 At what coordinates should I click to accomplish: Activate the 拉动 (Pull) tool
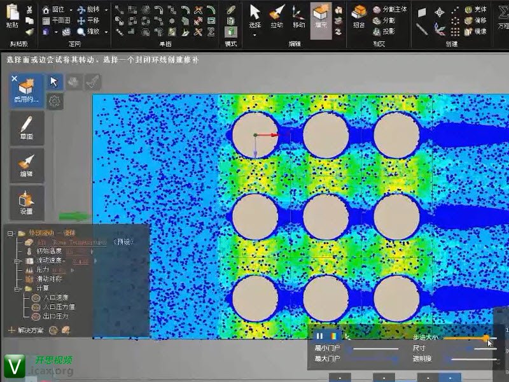[x=276, y=17]
